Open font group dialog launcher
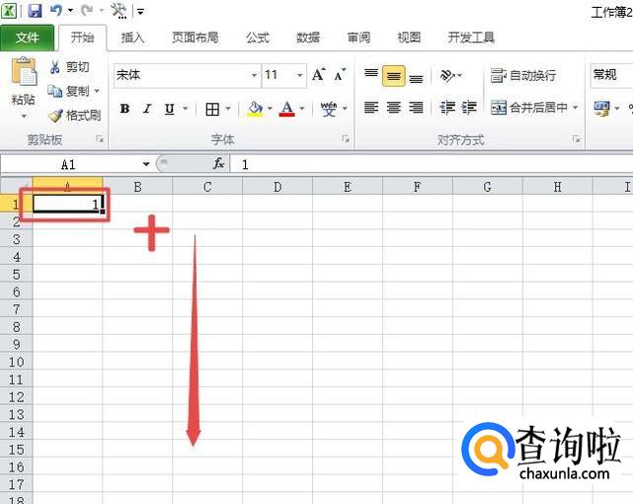Viewport: 633px width, 504px height. [346, 139]
